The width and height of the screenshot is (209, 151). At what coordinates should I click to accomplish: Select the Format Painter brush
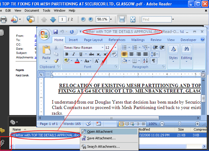point(56,61)
